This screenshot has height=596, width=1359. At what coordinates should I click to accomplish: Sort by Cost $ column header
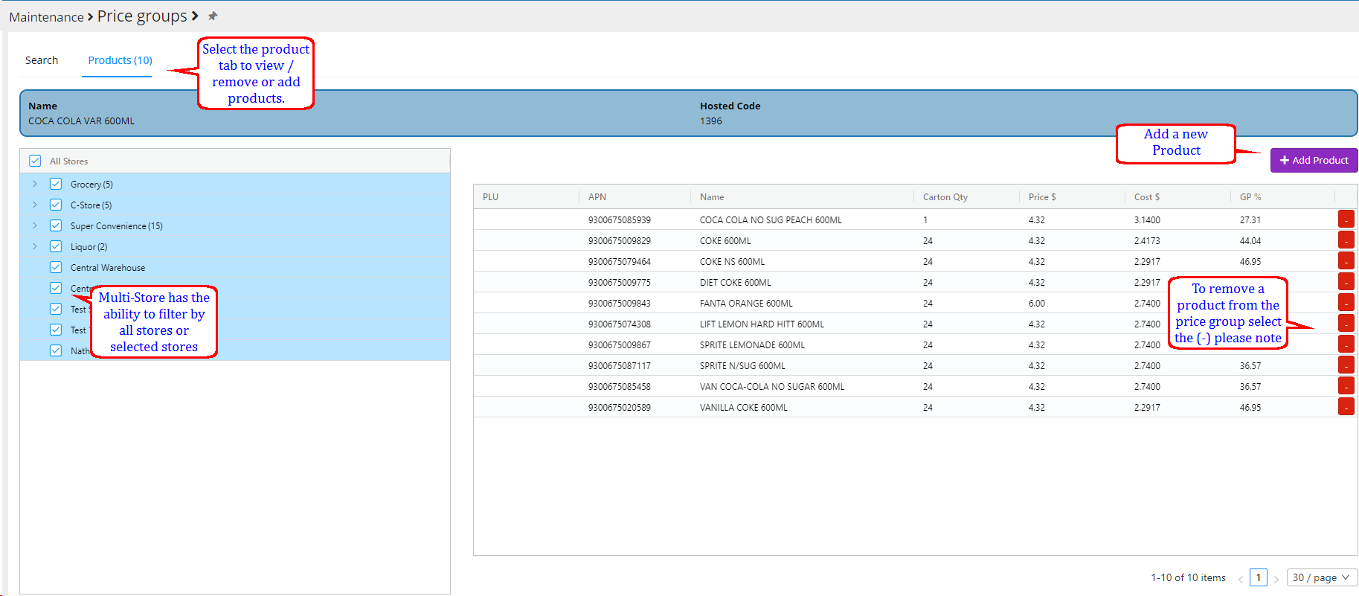click(x=1147, y=197)
